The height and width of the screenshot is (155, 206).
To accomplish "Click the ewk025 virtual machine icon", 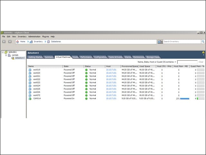I will click(30, 89).
